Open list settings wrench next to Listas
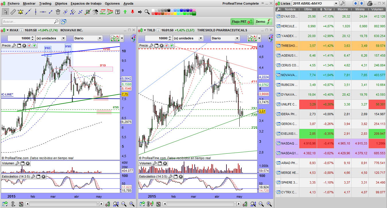The width and height of the screenshot is (387, 208). (342, 3)
